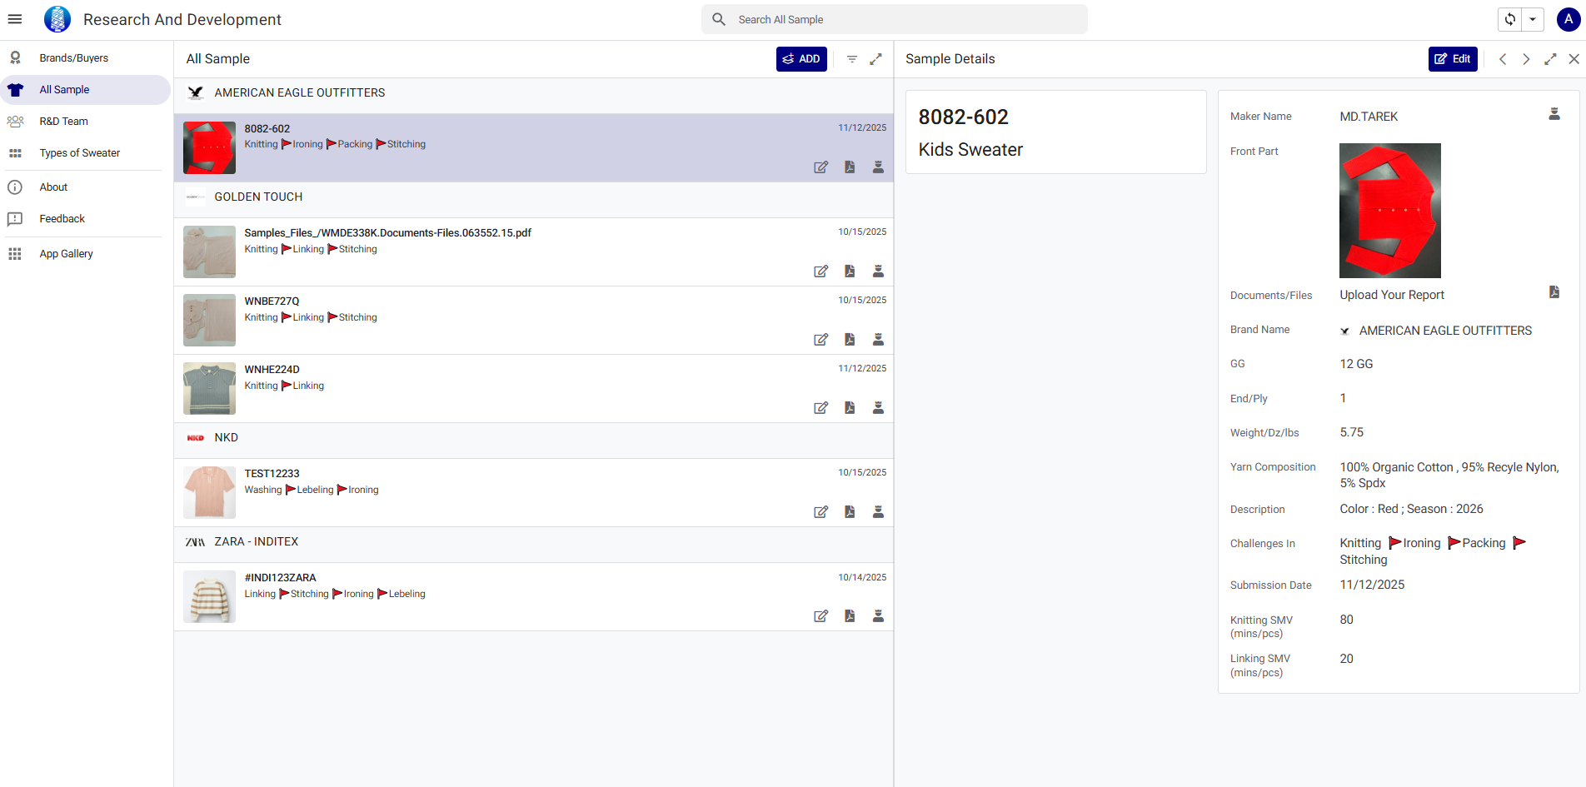Click the maker person icon for TEST12233

[x=878, y=512]
